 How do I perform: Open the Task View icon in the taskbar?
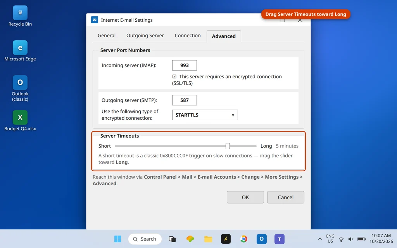point(172,239)
